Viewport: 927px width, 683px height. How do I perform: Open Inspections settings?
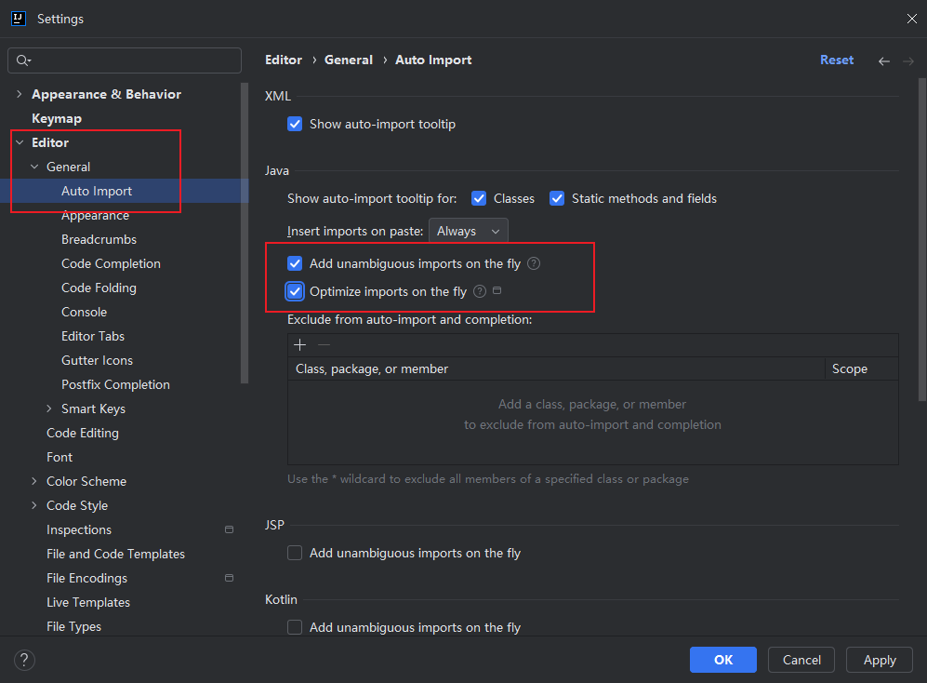click(79, 529)
